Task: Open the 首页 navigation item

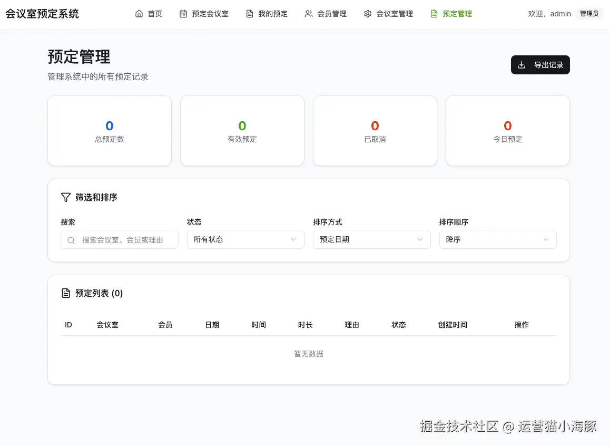Action: 149,14
